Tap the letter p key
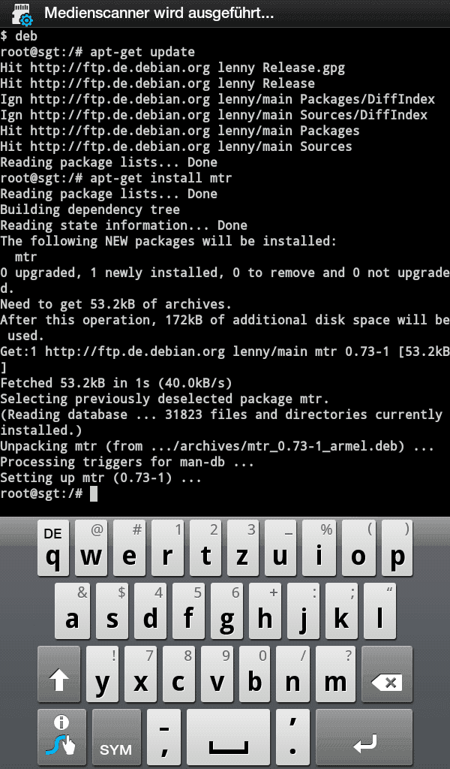This screenshot has height=769, width=450. tap(397, 547)
